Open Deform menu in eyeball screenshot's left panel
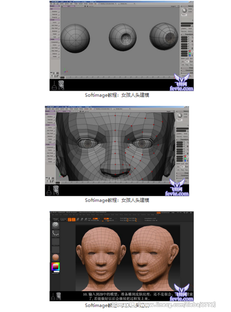 pyautogui.click(x=54, y=54)
